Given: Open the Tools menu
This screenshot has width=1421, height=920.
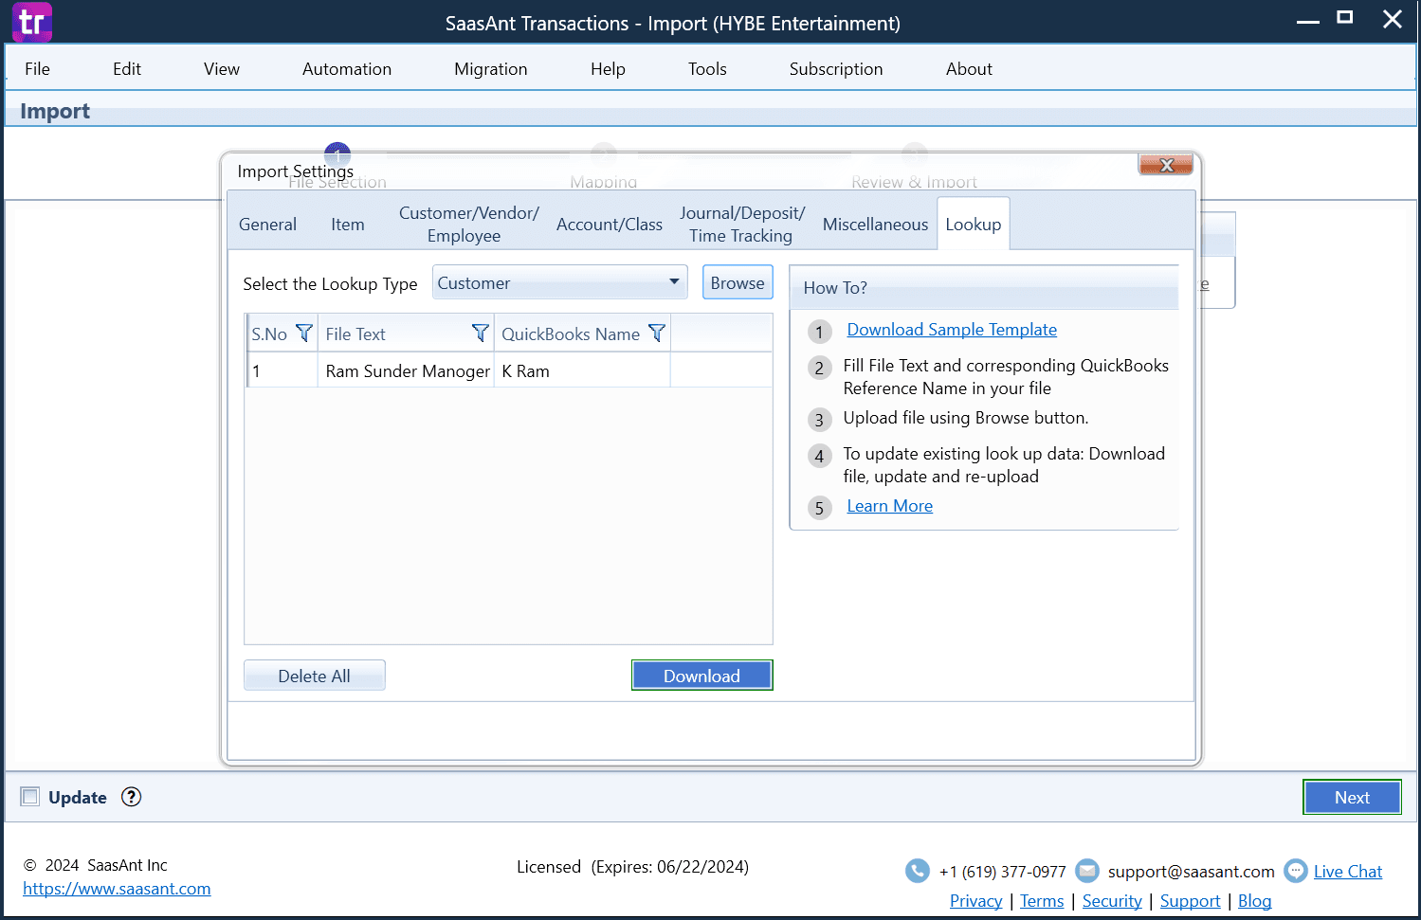Looking at the screenshot, I should [707, 69].
